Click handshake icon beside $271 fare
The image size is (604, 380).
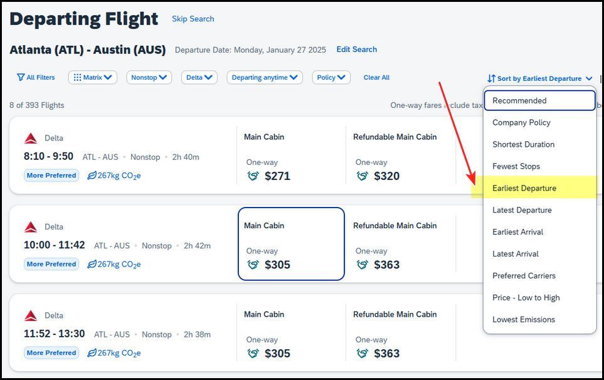[x=253, y=176]
